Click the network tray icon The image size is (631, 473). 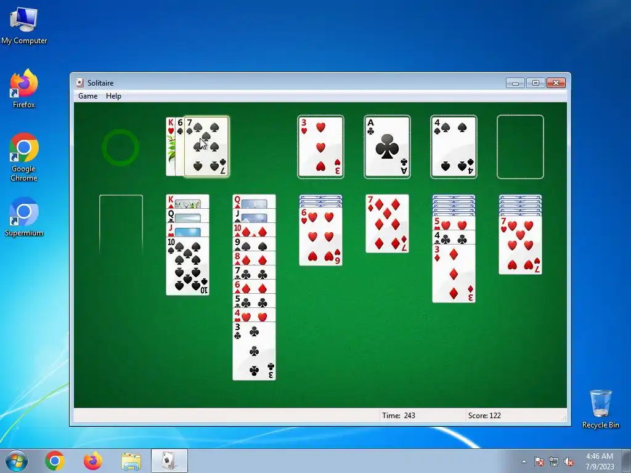coord(554,461)
